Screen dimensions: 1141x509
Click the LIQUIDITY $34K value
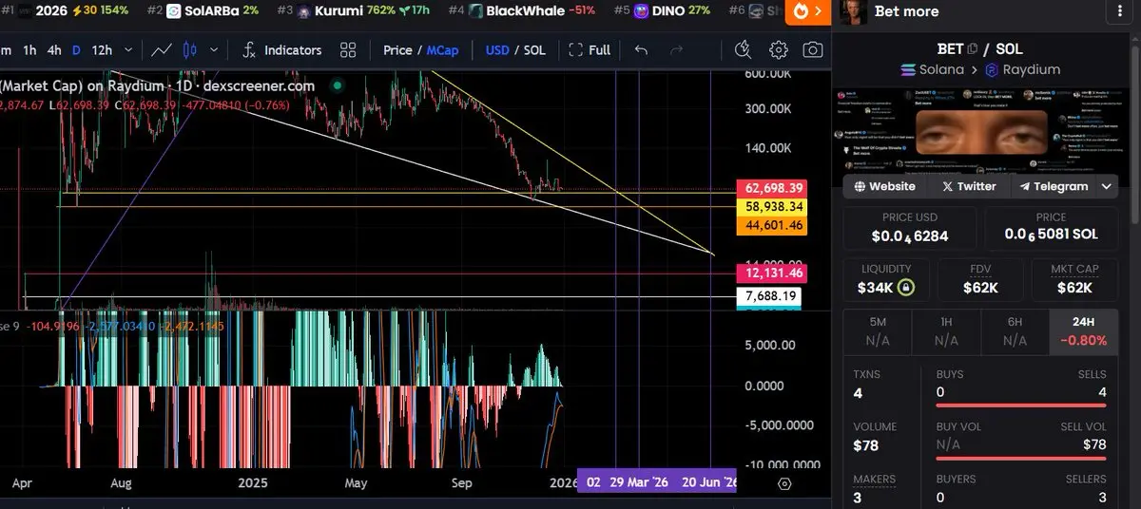(875, 288)
